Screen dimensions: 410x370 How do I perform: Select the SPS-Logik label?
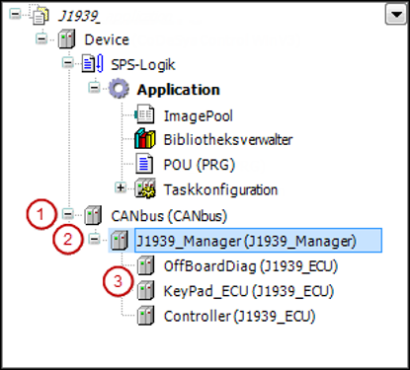click(143, 65)
